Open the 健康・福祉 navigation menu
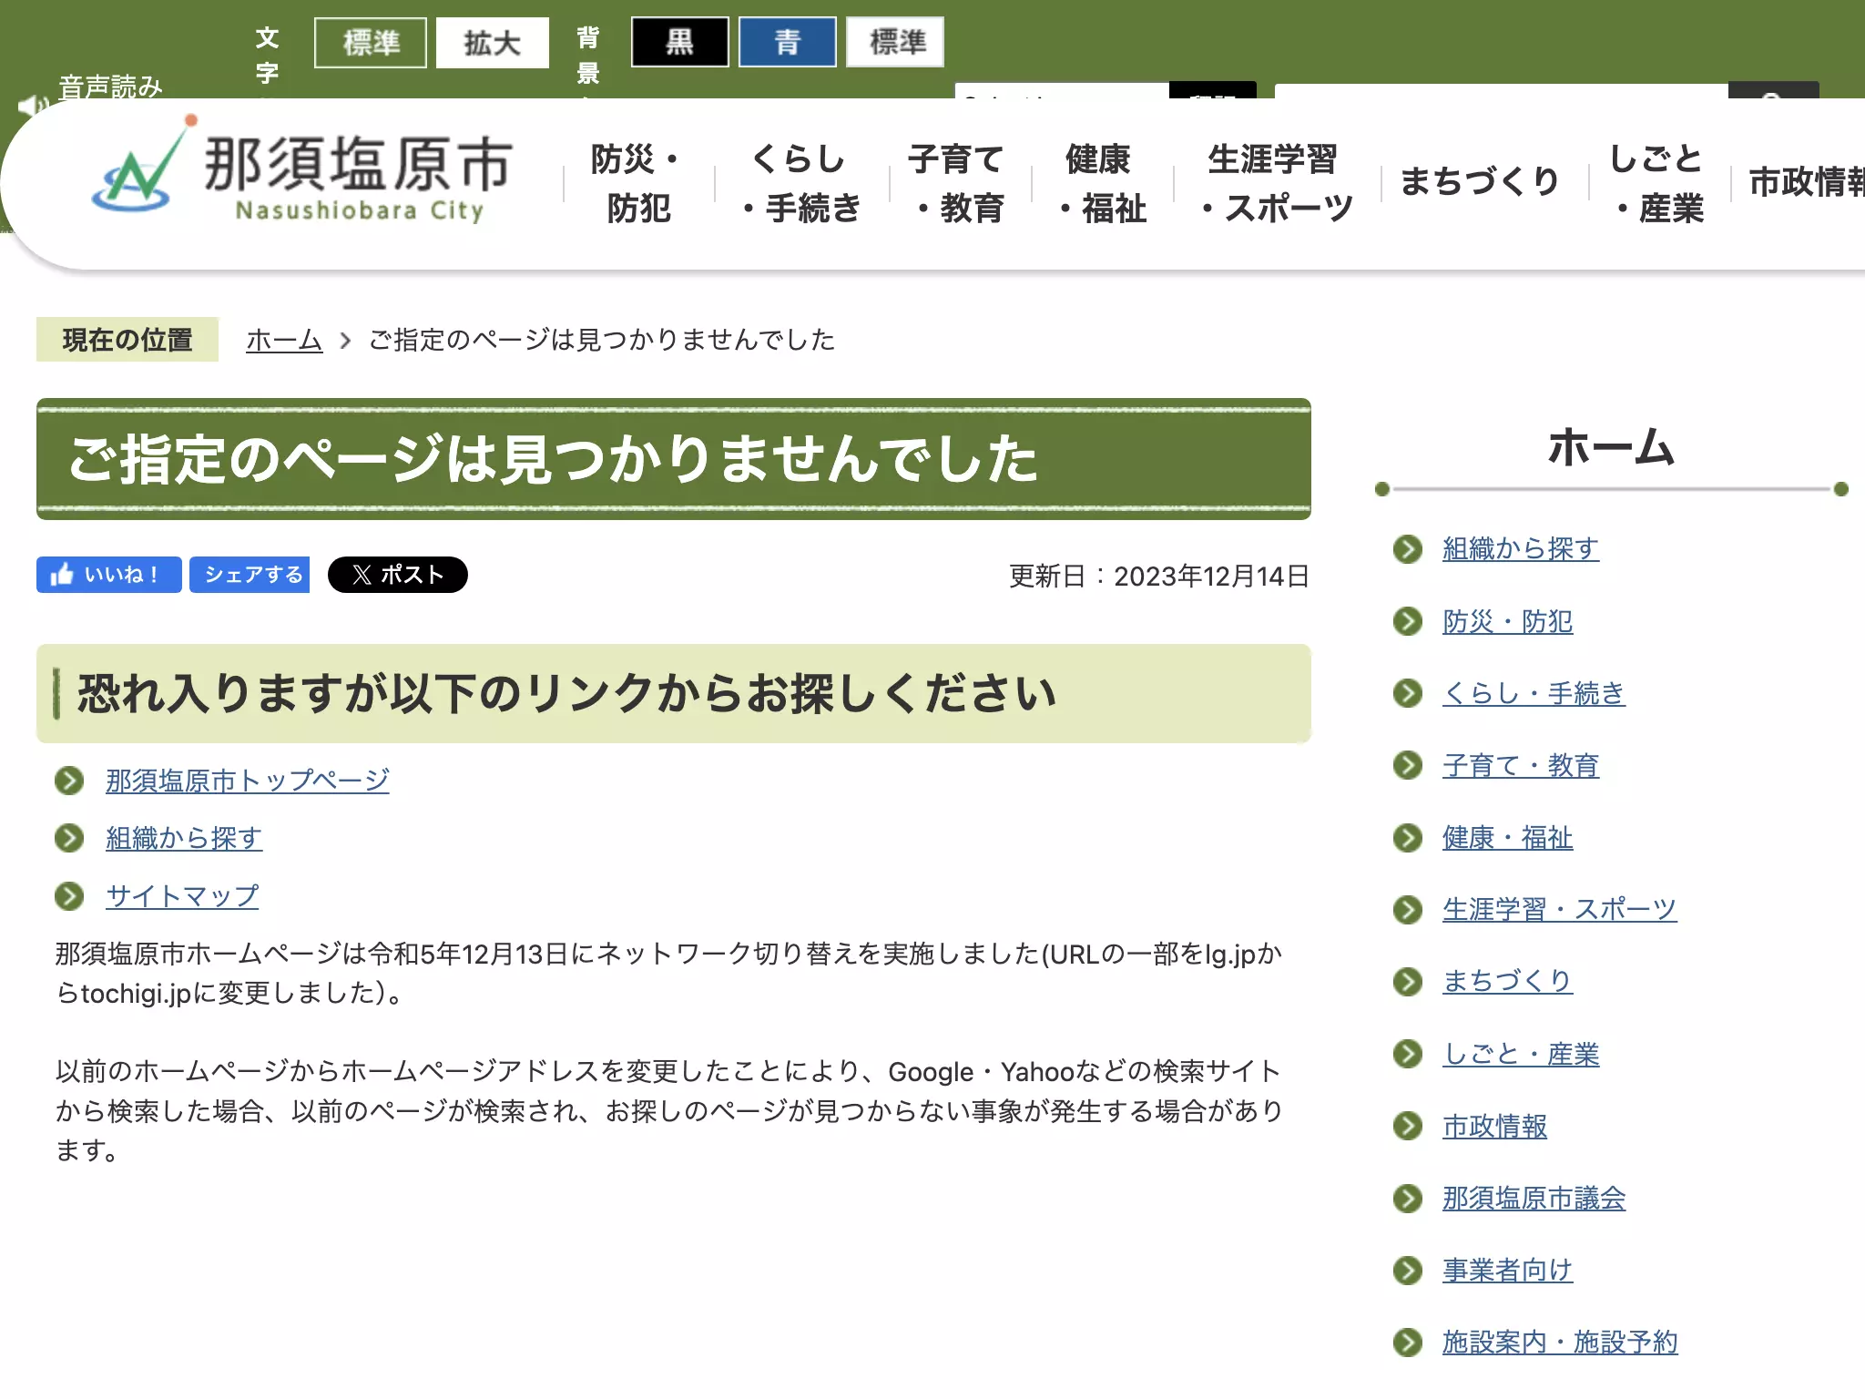This screenshot has height=1399, width=1865. pos(1101,183)
